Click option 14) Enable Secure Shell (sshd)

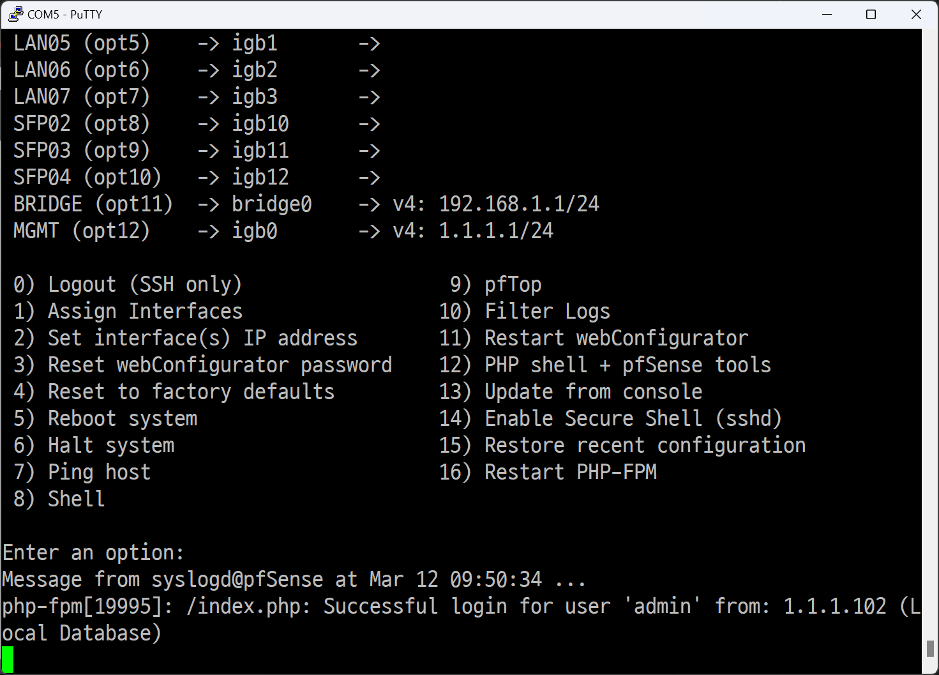click(x=610, y=418)
